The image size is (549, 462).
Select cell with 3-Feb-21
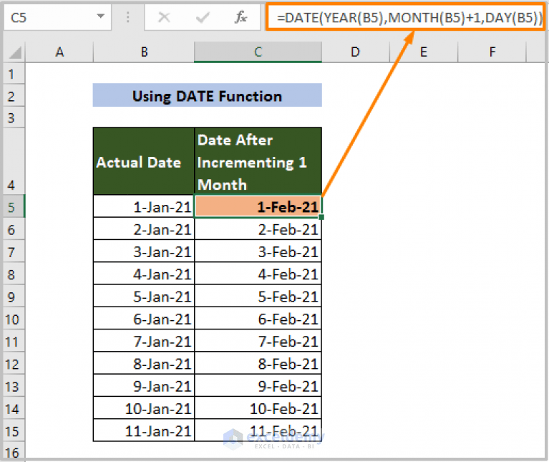tap(258, 251)
